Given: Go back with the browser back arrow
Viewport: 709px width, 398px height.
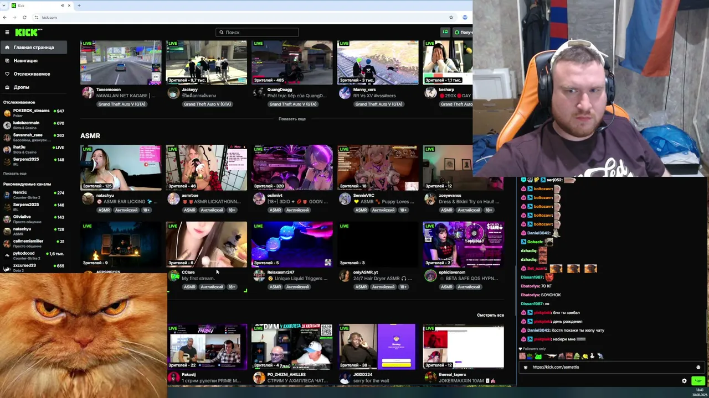Looking at the screenshot, I should click(x=5, y=17).
